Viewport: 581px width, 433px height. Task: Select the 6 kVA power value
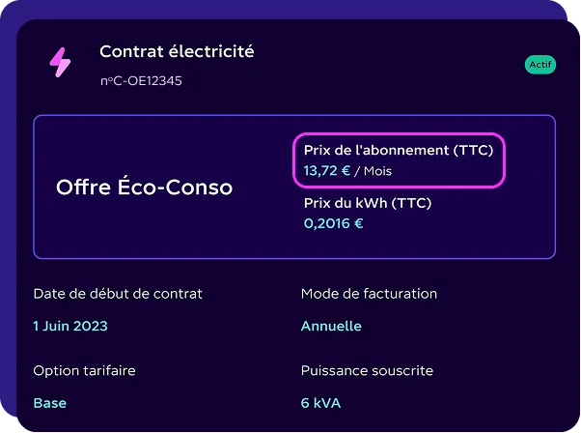coord(320,403)
